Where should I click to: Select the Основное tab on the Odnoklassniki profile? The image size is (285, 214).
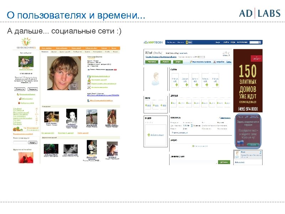(x=45, y=52)
